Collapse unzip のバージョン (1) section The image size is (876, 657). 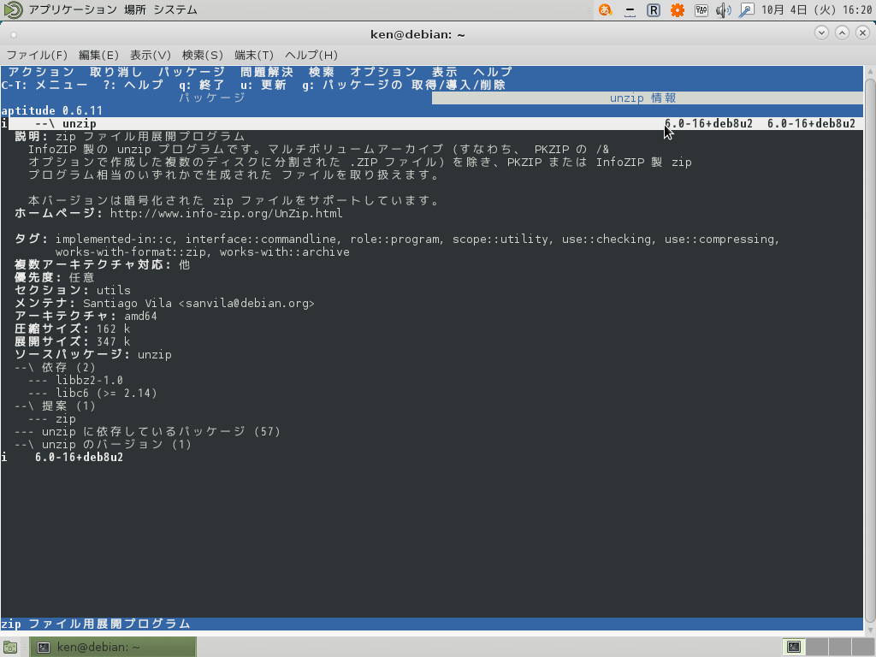click(x=103, y=444)
